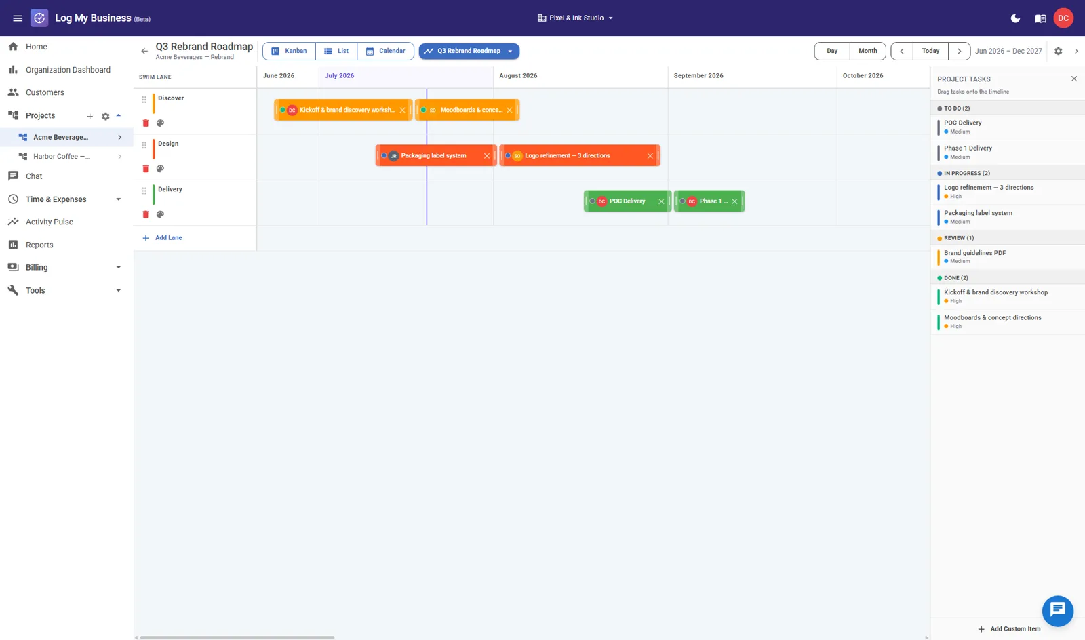Viewport: 1085px width, 640px height.
Task: Open Organization Dashboard
Action: (66, 70)
